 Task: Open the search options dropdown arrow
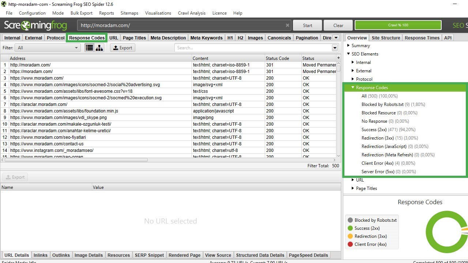pos(335,48)
